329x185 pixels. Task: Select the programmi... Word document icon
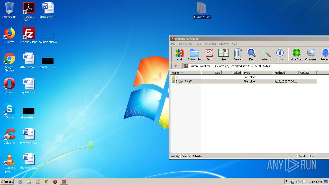[x=48, y=11]
